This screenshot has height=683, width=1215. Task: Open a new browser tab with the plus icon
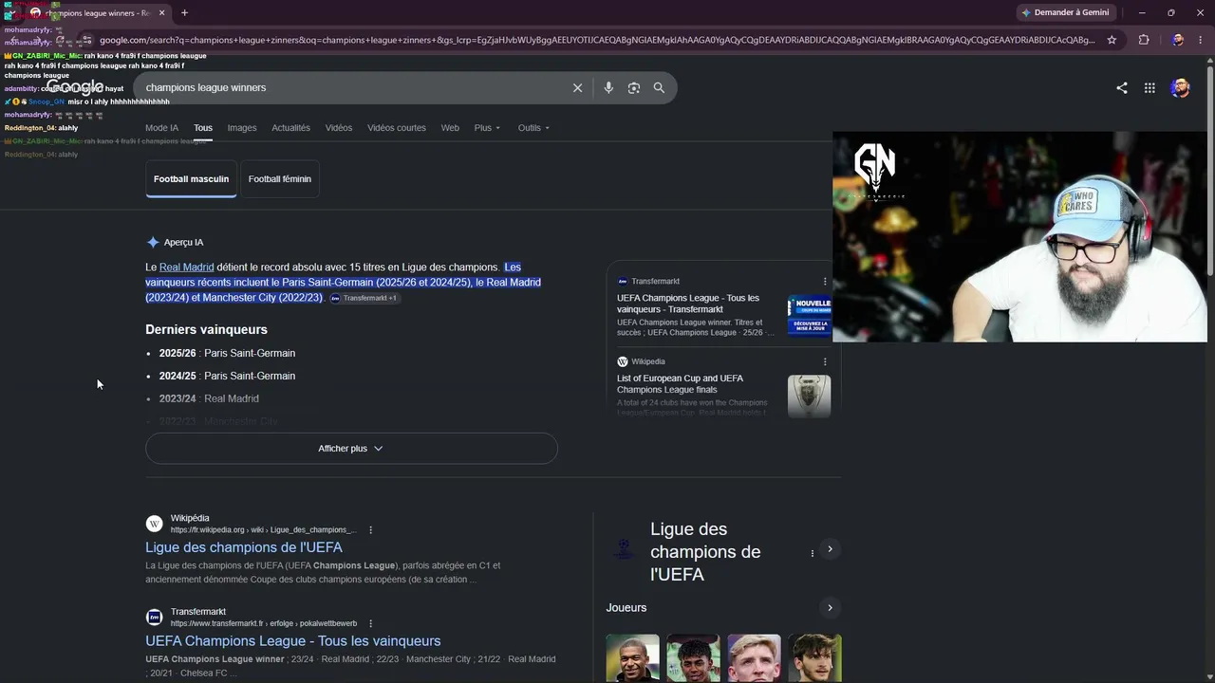[184, 12]
